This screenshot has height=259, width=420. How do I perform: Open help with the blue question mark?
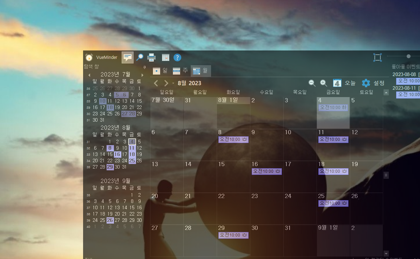coord(177,57)
